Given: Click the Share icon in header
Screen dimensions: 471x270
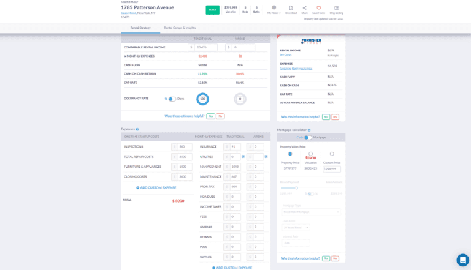Looking at the screenshot, I should [304, 8].
